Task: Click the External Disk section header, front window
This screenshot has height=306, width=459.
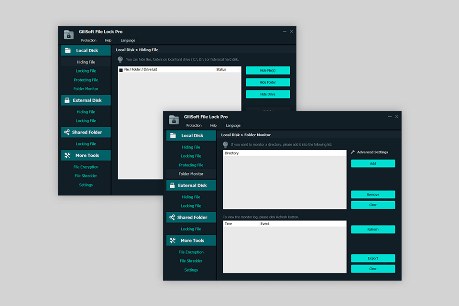Action: pyautogui.click(x=191, y=186)
